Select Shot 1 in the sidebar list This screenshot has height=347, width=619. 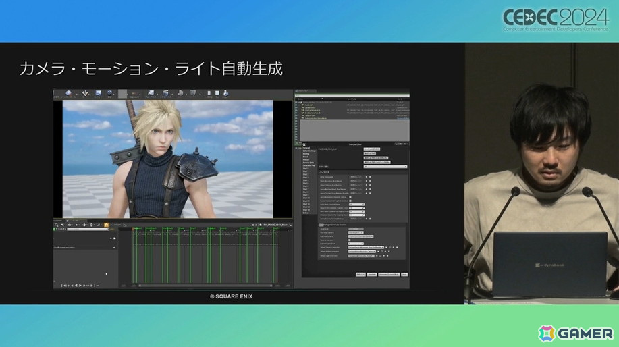click(x=306, y=171)
